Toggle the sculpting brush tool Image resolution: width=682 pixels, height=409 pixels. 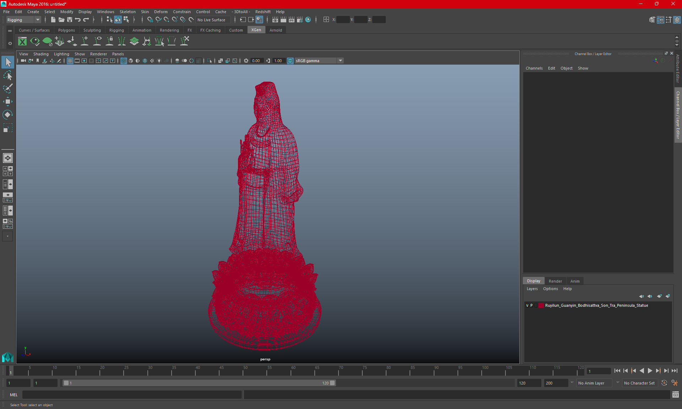[7, 88]
